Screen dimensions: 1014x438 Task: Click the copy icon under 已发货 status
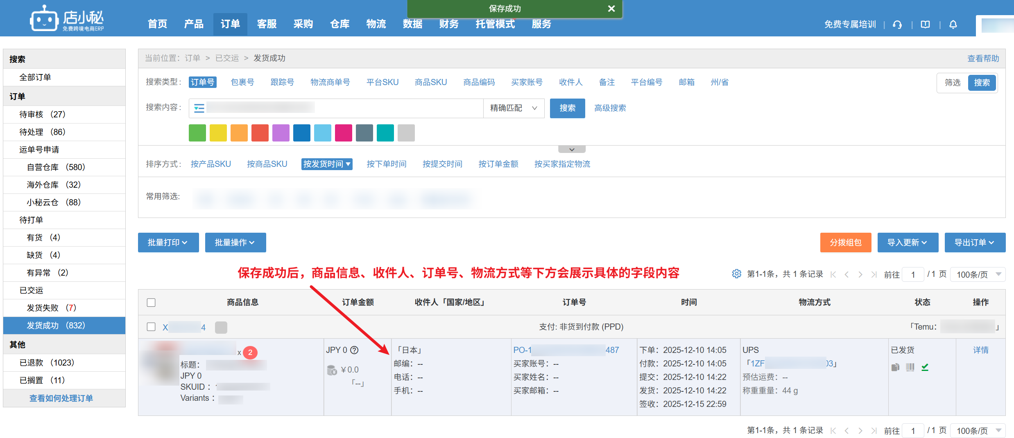pos(895,367)
